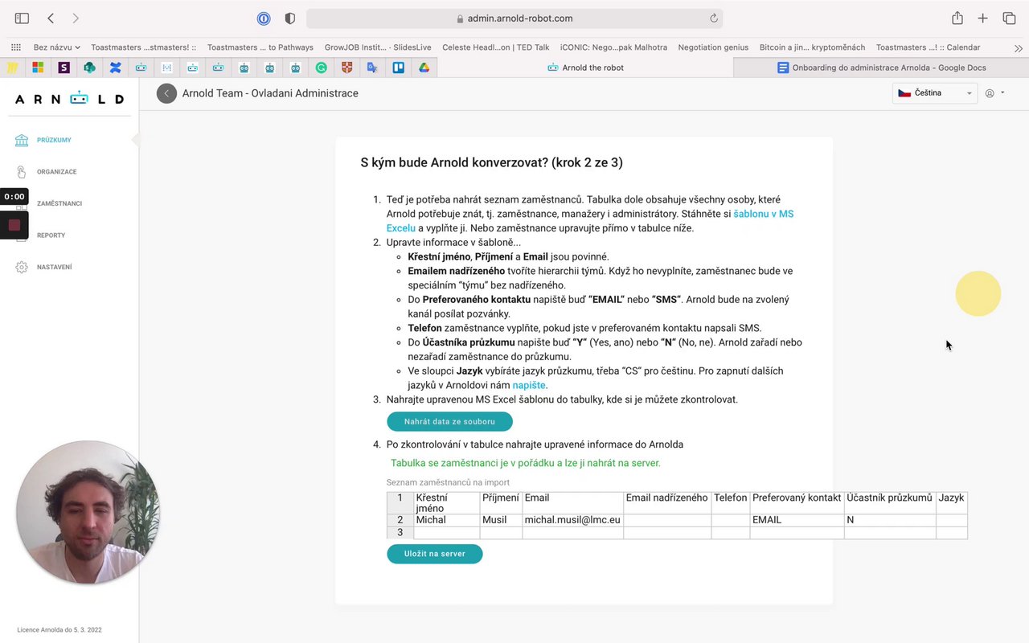The height and width of the screenshot is (643, 1029).
Task: Open the Zaměstnanci section
Action: [x=59, y=203]
